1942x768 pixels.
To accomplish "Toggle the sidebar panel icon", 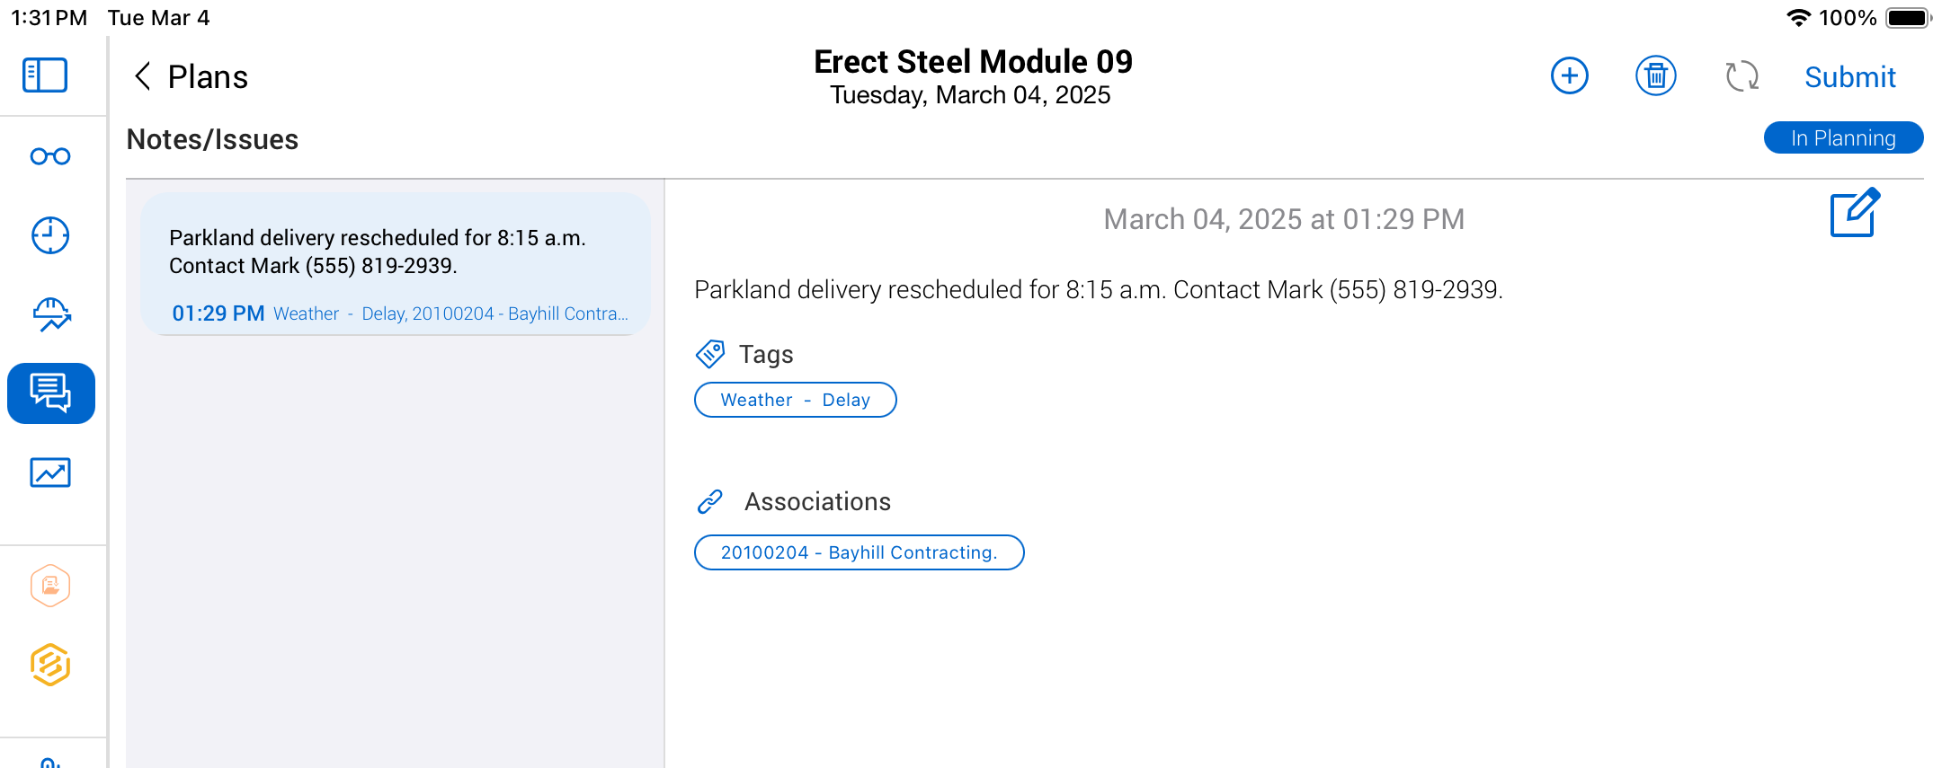I will [45, 75].
